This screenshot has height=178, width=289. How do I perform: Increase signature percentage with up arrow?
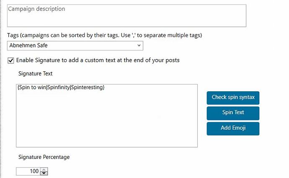[44, 169]
